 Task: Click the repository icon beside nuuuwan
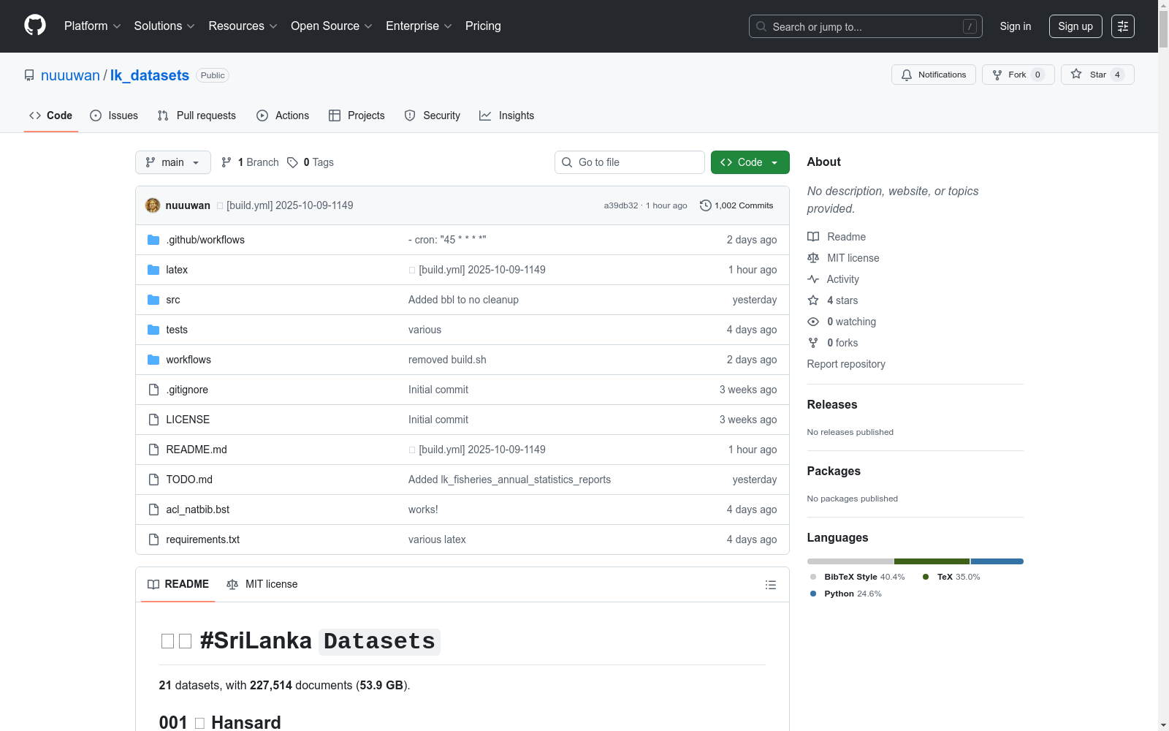tap(29, 75)
